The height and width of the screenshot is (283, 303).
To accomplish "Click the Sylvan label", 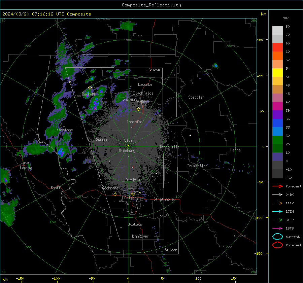I will click(129, 99).
